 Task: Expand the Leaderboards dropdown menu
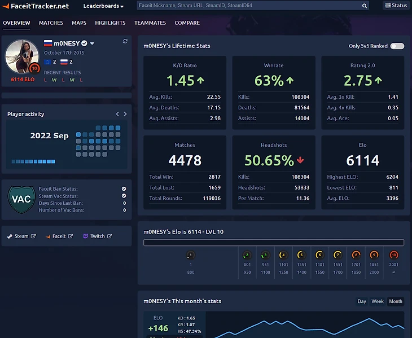coord(103,6)
